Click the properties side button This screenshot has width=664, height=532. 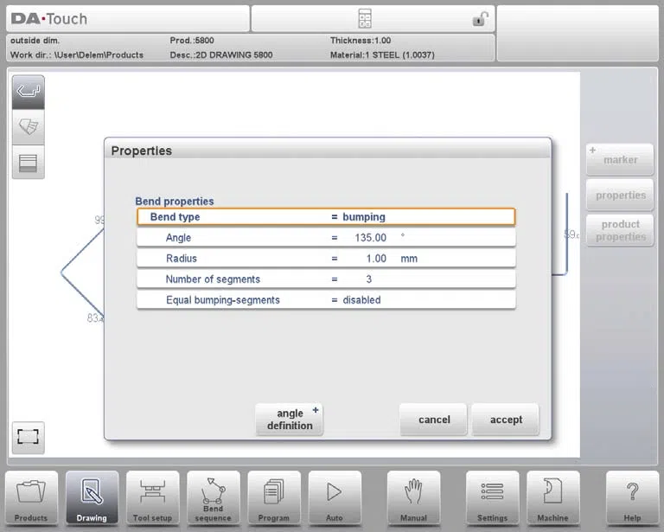click(620, 195)
